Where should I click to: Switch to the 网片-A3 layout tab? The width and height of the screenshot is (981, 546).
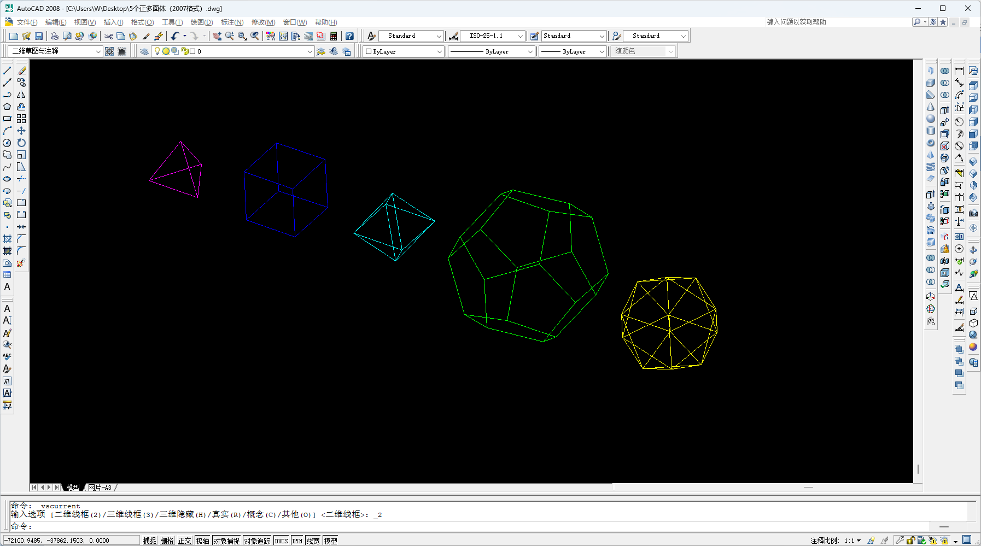coord(100,488)
